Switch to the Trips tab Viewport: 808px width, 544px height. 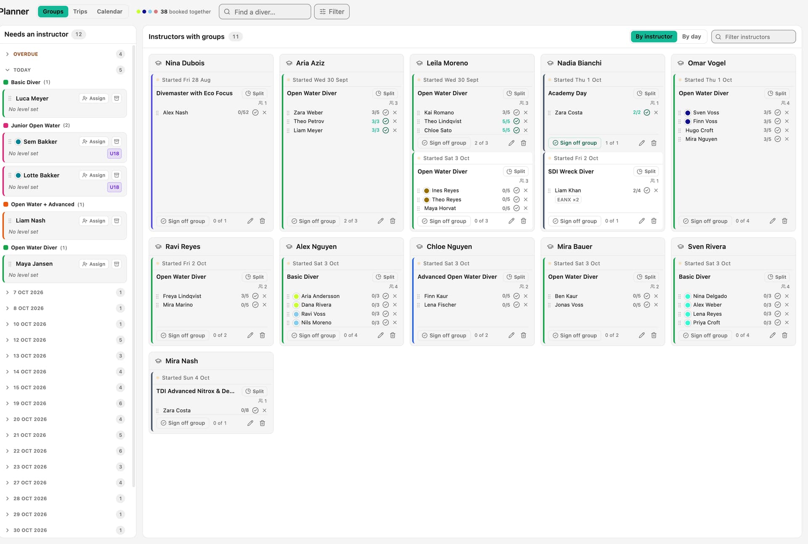point(80,12)
